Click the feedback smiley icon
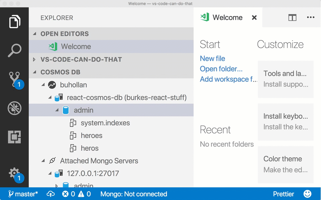Screen dimensions: 321x200 click(307, 194)
